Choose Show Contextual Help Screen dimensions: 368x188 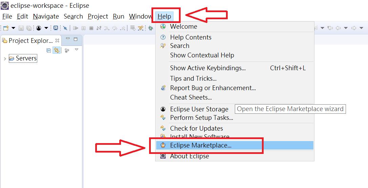point(235,55)
